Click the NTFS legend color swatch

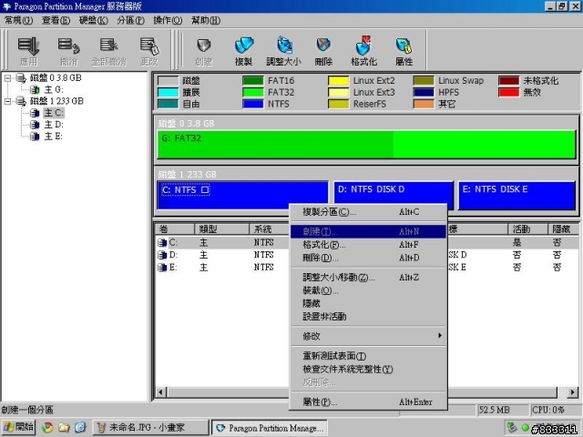pyautogui.click(x=253, y=104)
